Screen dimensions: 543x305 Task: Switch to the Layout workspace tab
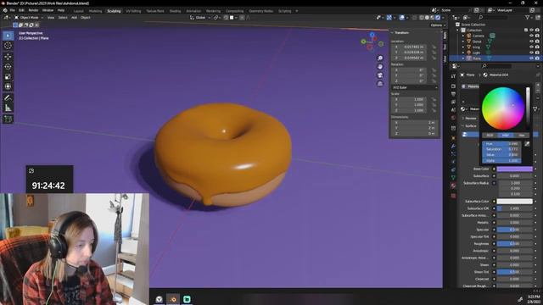click(x=79, y=11)
